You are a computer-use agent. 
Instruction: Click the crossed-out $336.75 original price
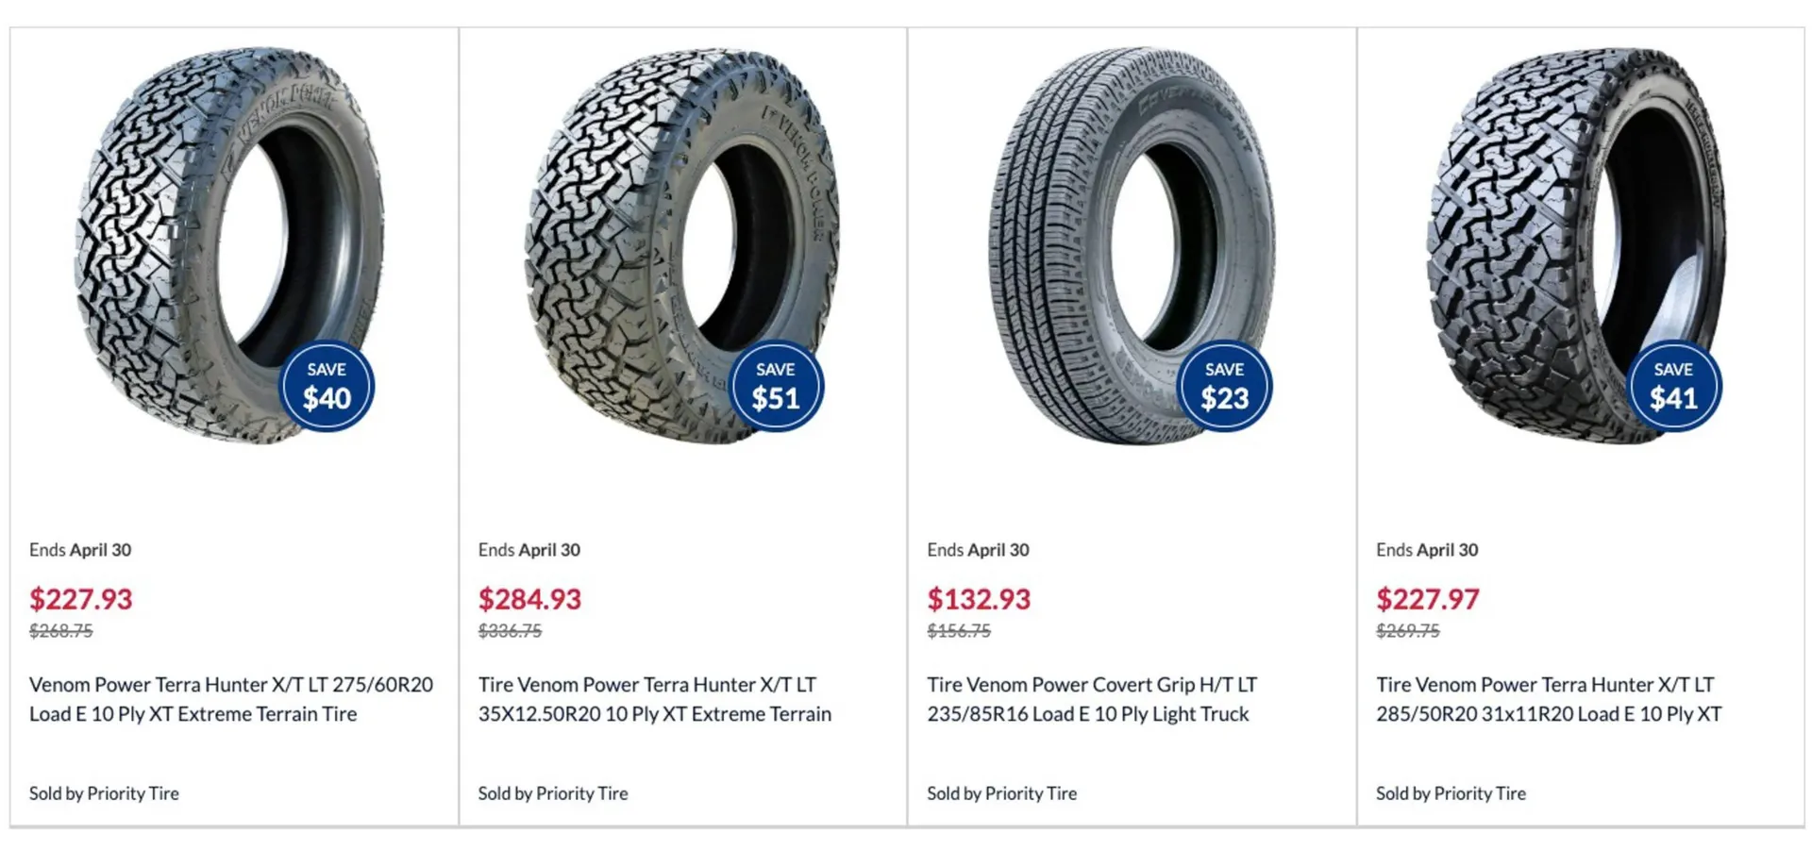pyautogui.click(x=510, y=631)
